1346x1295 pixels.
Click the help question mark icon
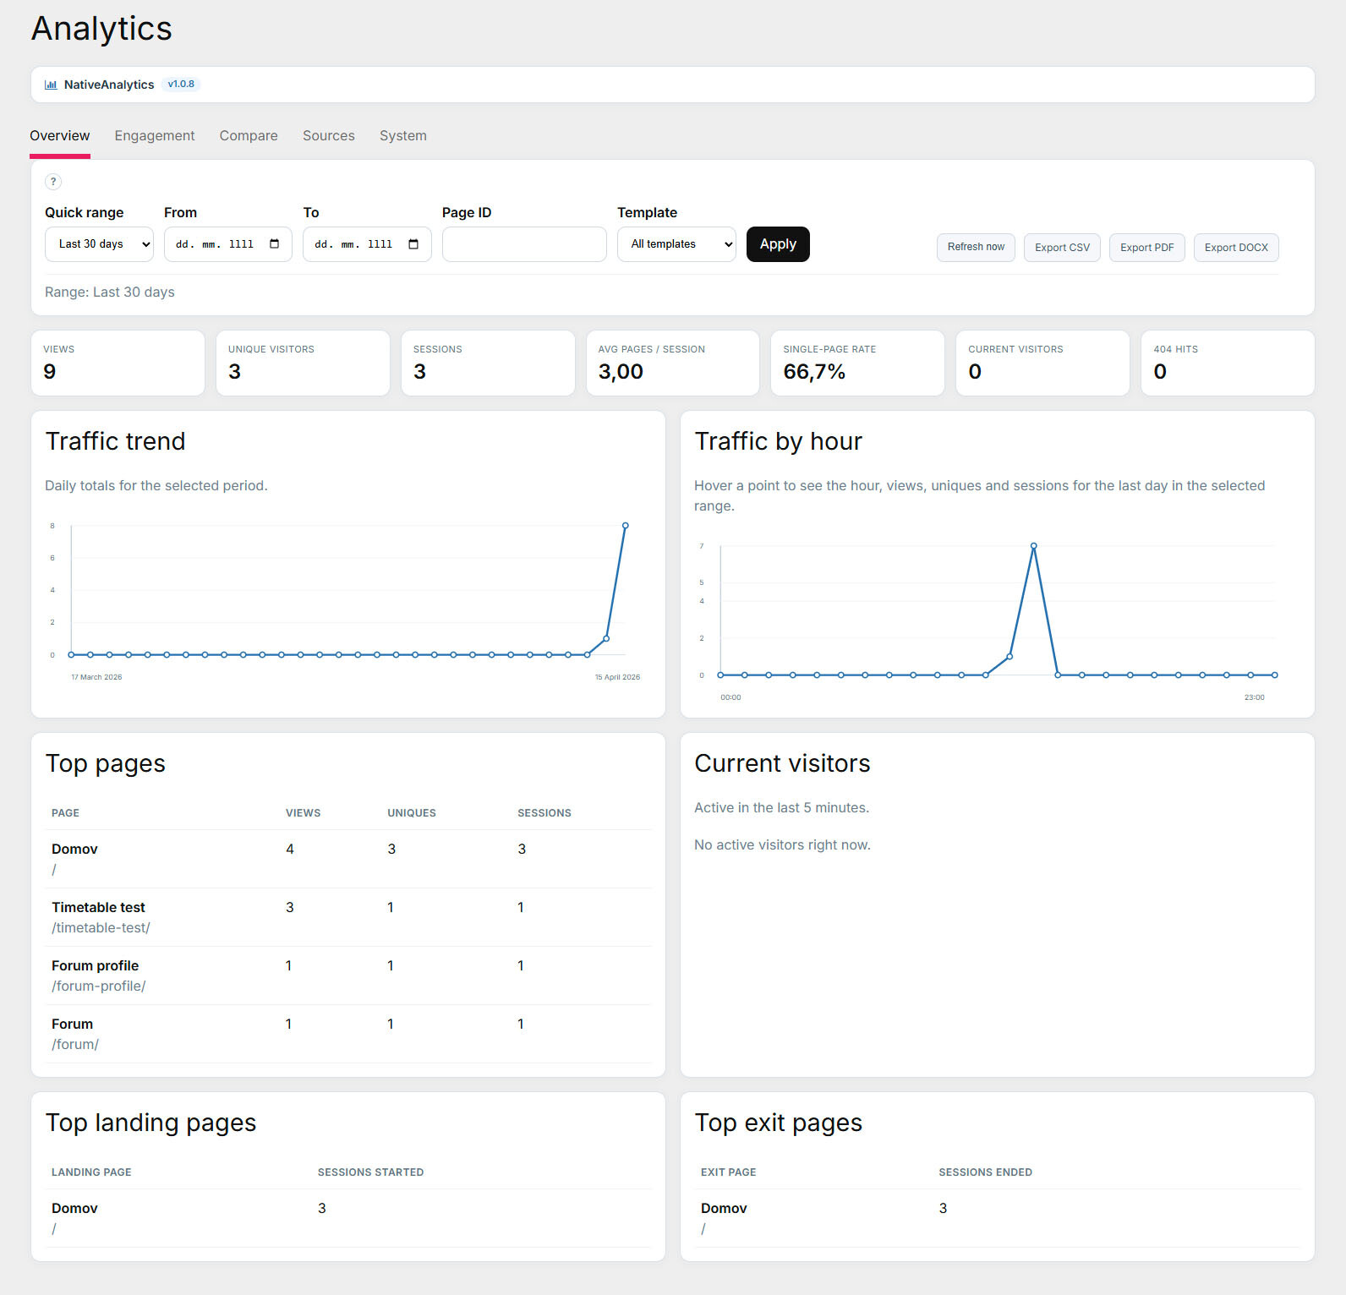[53, 182]
